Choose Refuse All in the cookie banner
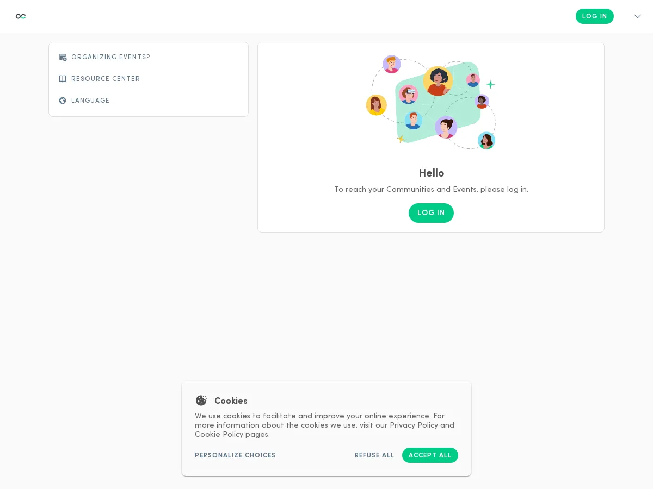 pyautogui.click(x=374, y=455)
